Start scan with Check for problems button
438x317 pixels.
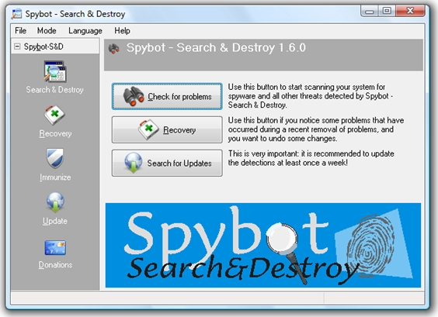click(x=167, y=96)
